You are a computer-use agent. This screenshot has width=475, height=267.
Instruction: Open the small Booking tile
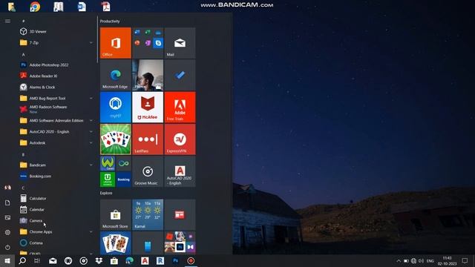click(x=124, y=179)
